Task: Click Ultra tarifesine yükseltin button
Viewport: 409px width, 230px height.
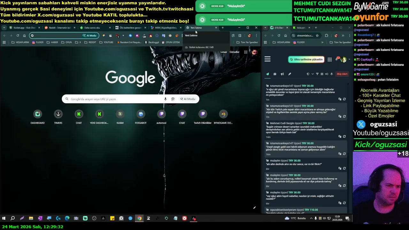Action: pyautogui.click(x=306, y=59)
